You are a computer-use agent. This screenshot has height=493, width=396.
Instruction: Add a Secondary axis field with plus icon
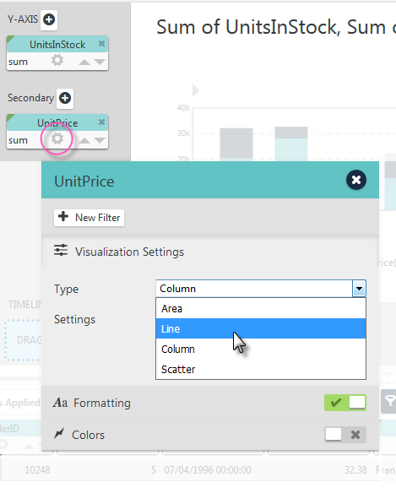point(65,99)
